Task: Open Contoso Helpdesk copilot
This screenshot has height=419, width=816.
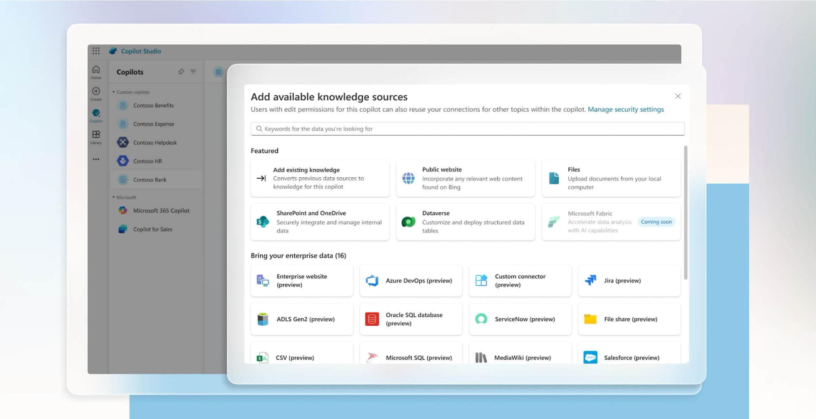Action: (155, 142)
